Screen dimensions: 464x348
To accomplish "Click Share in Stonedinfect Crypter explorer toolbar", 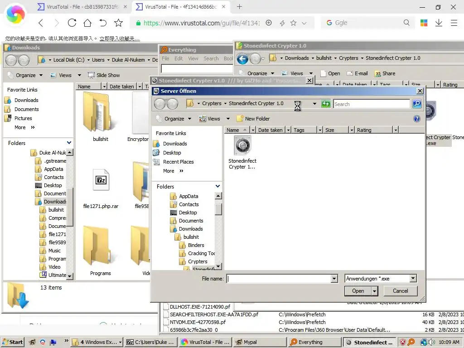I will [x=385, y=73].
